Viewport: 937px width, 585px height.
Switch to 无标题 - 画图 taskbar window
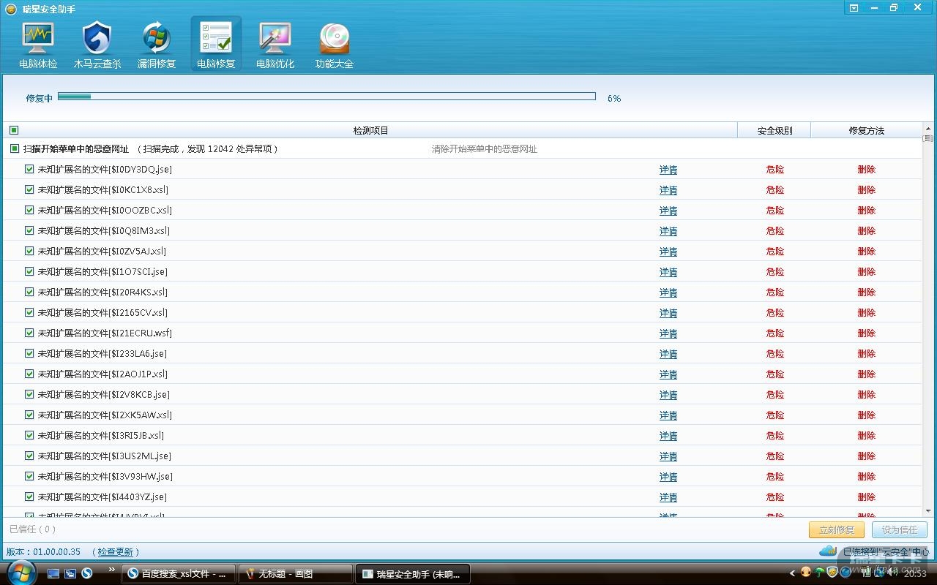pos(296,574)
